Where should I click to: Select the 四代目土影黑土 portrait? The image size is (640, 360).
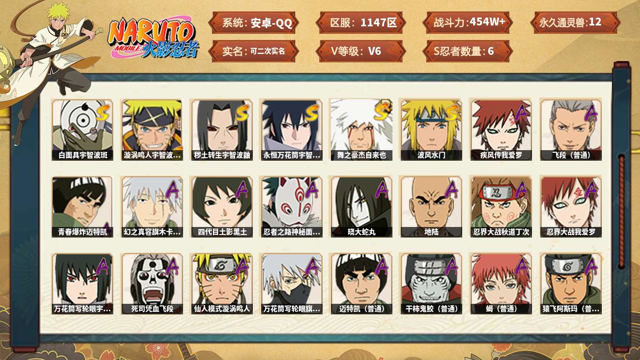pos(222,207)
